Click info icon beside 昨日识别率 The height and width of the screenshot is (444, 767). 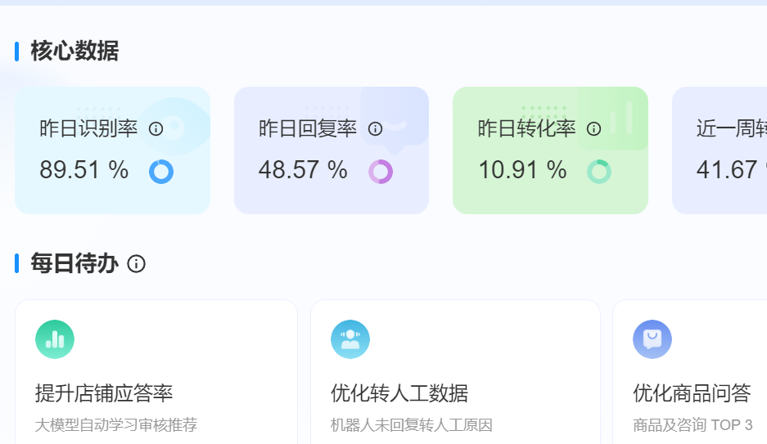coord(156,129)
